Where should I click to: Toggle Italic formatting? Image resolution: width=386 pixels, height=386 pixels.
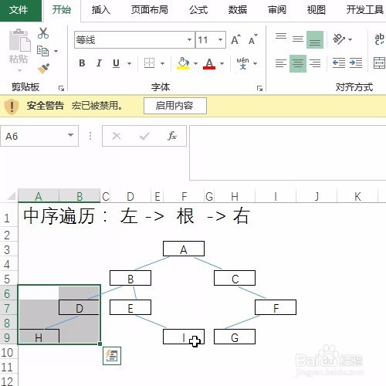pos(99,63)
